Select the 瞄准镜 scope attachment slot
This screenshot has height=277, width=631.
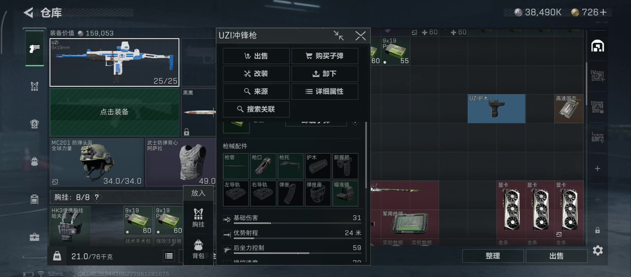(345, 193)
